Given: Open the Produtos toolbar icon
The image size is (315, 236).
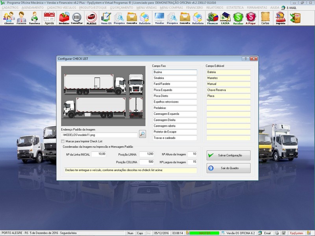Looking at the screenshot, I should pyautogui.click(x=64, y=18).
